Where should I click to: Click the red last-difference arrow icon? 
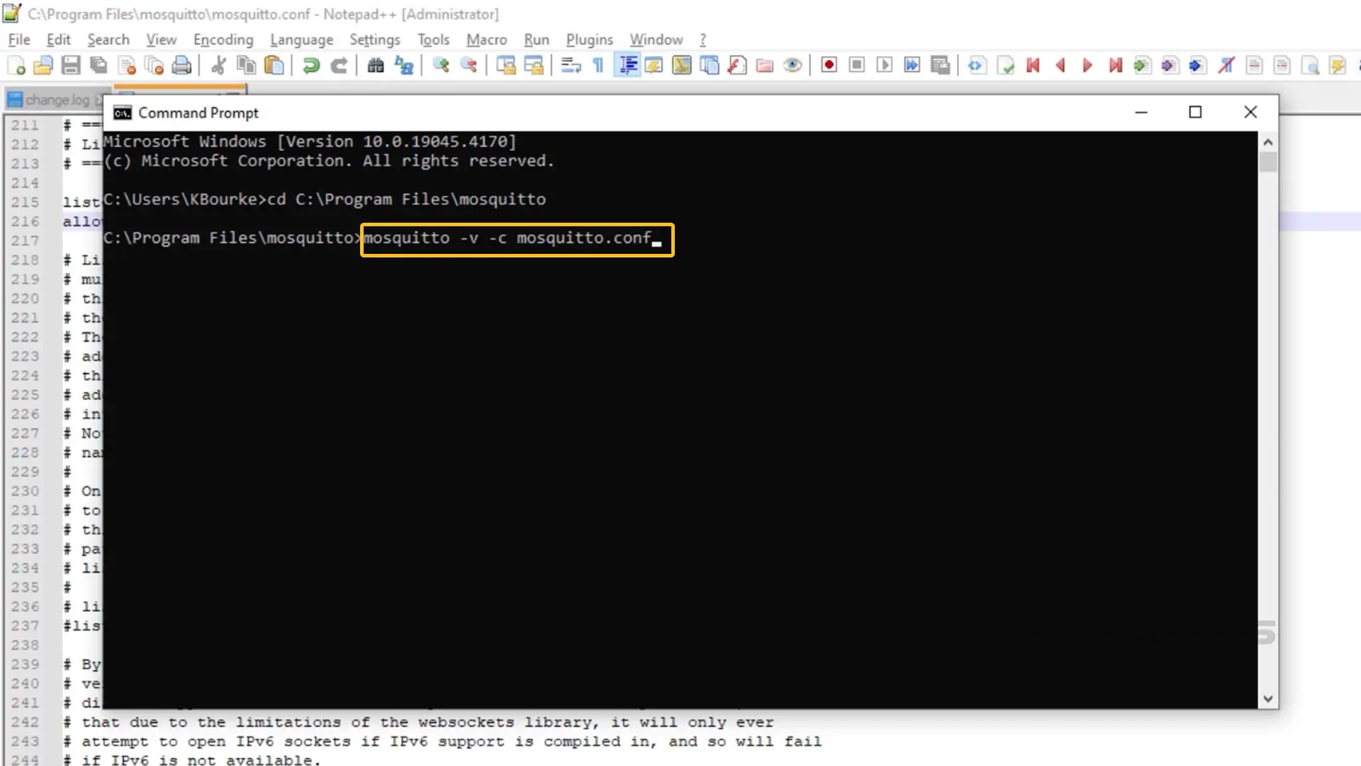click(1115, 66)
